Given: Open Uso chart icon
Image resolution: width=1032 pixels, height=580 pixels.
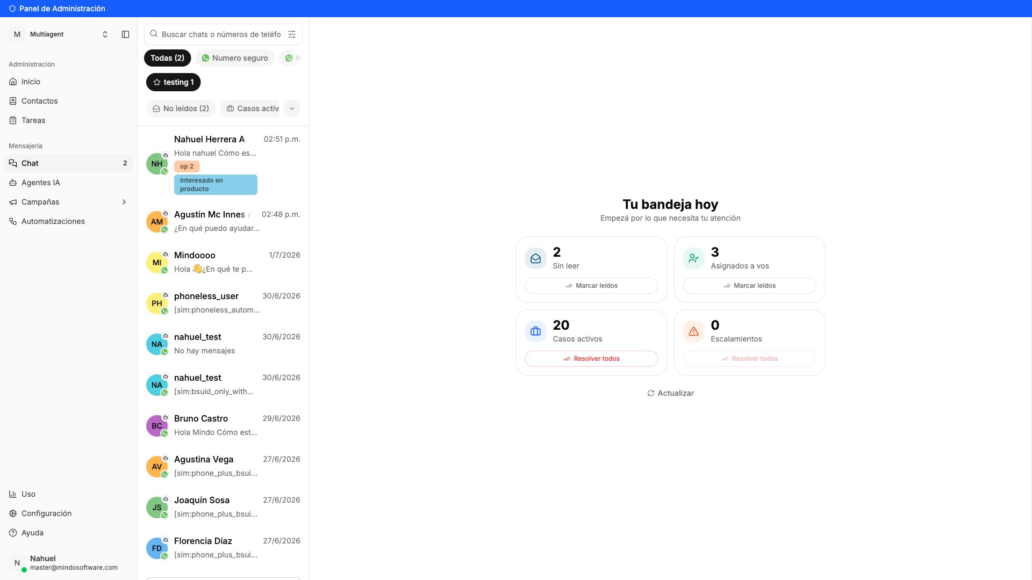Looking at the screenshot, I should coord(13,494).
